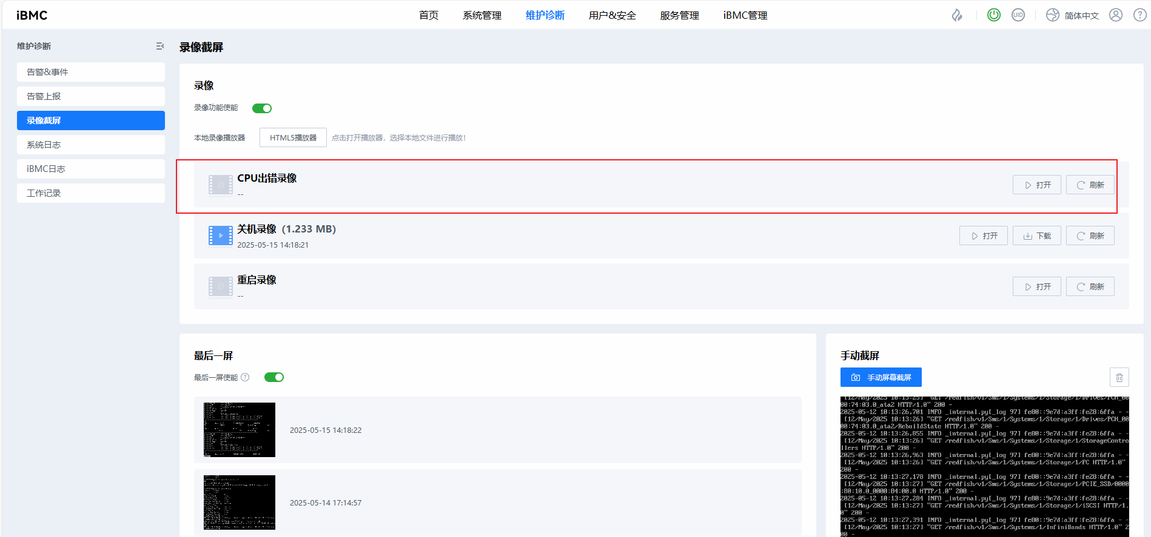Download the 关机录像 recording
Viewport: 1151px width, 537px height.
point(1036,236)
